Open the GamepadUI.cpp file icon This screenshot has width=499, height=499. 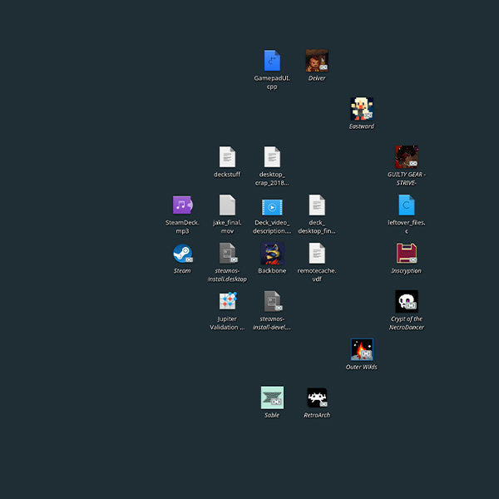tap(272, 61)
